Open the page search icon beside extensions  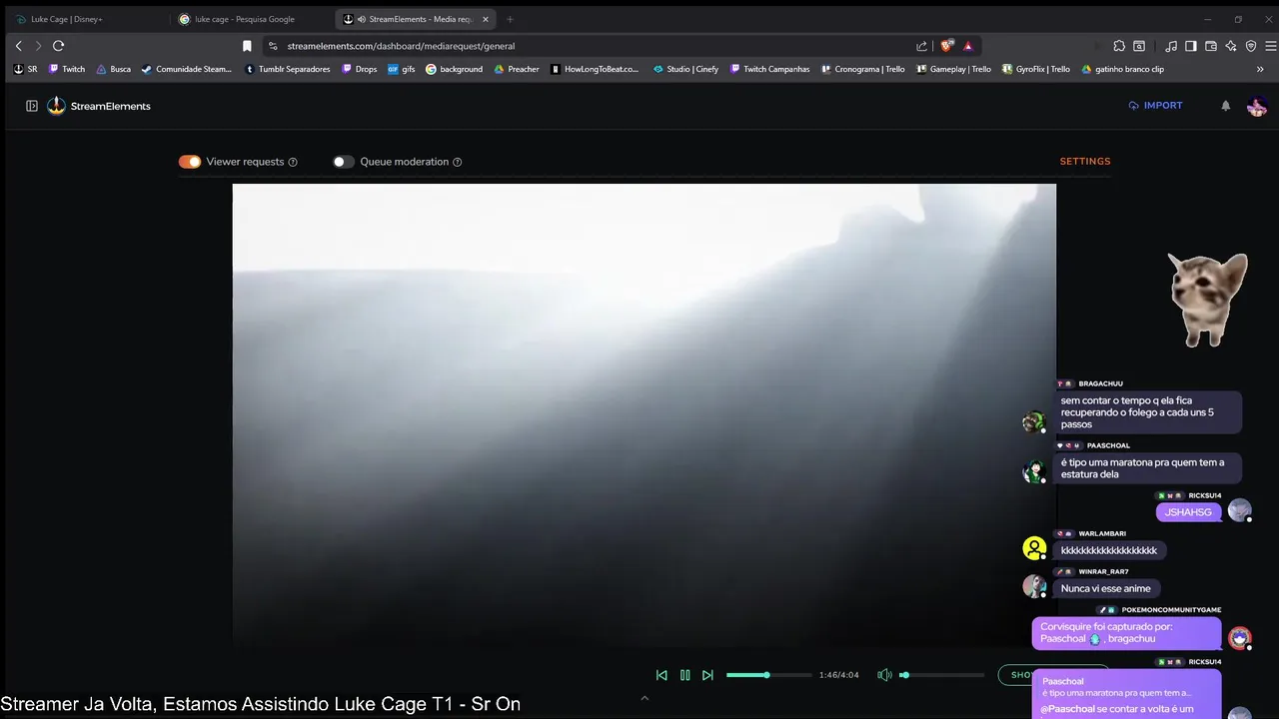pos(1139,46)
